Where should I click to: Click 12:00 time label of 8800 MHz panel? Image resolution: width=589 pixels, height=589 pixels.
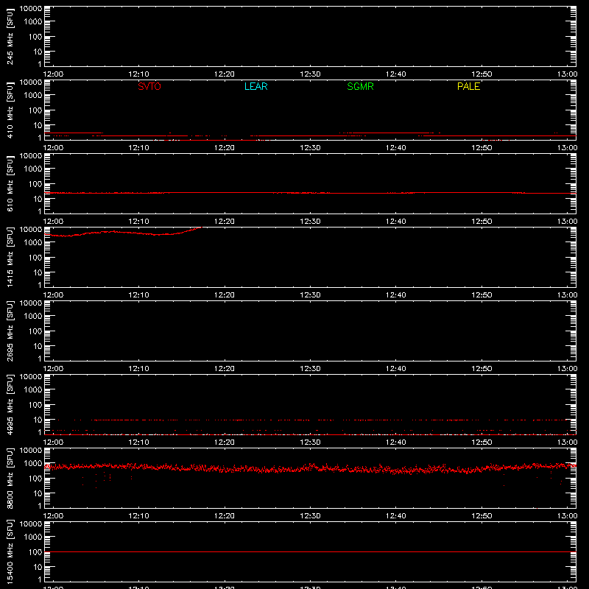tap(53, 516)
